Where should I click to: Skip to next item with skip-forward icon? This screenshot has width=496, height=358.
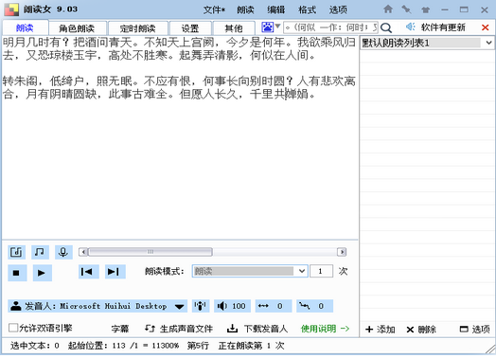pos(115,272)
